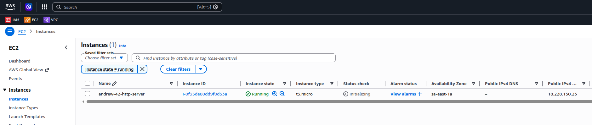Screen dimensions: 592x125
Task: Open the Amazon Q assistant icon
Action: [x=29, y=7]
